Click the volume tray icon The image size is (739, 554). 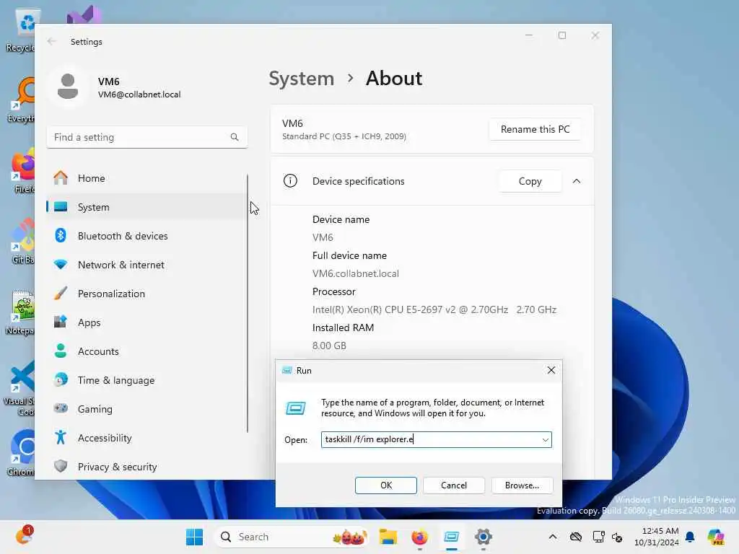[x=618, y=537]
